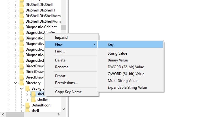Collapse the Background subkey chevron
Viewport: 204px width, 117px height.
point(21,88)
